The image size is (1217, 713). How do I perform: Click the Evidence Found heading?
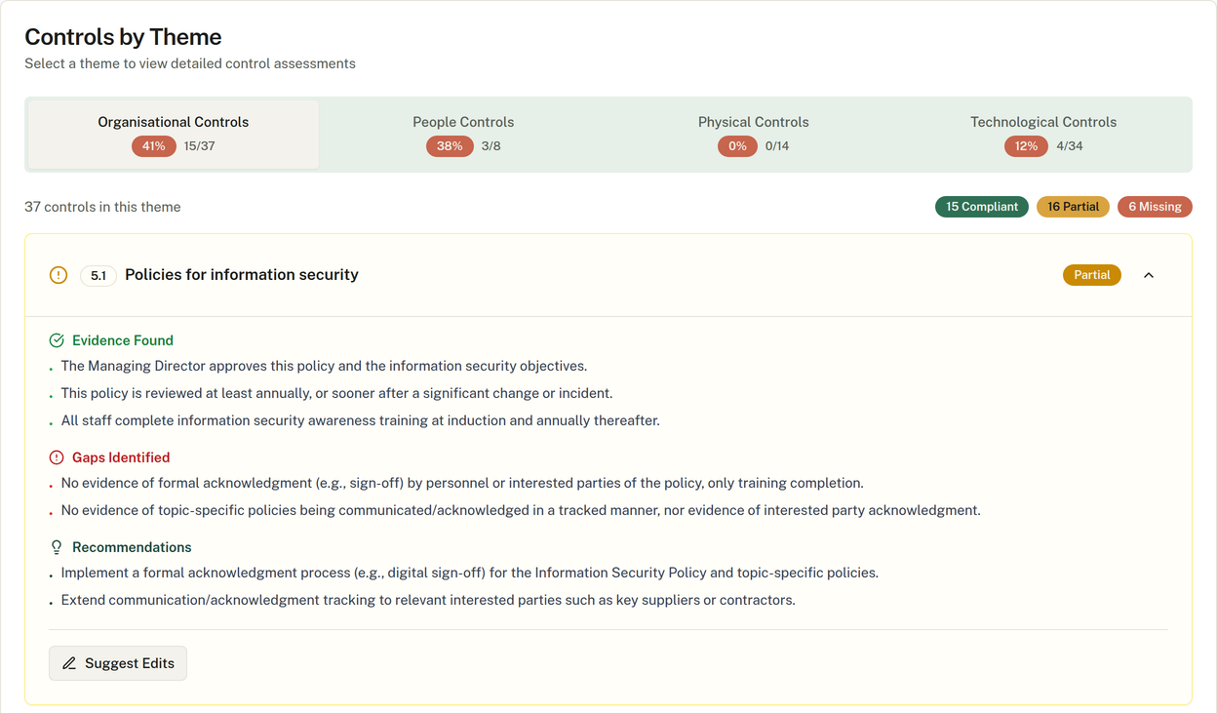(x=123, y=340)
